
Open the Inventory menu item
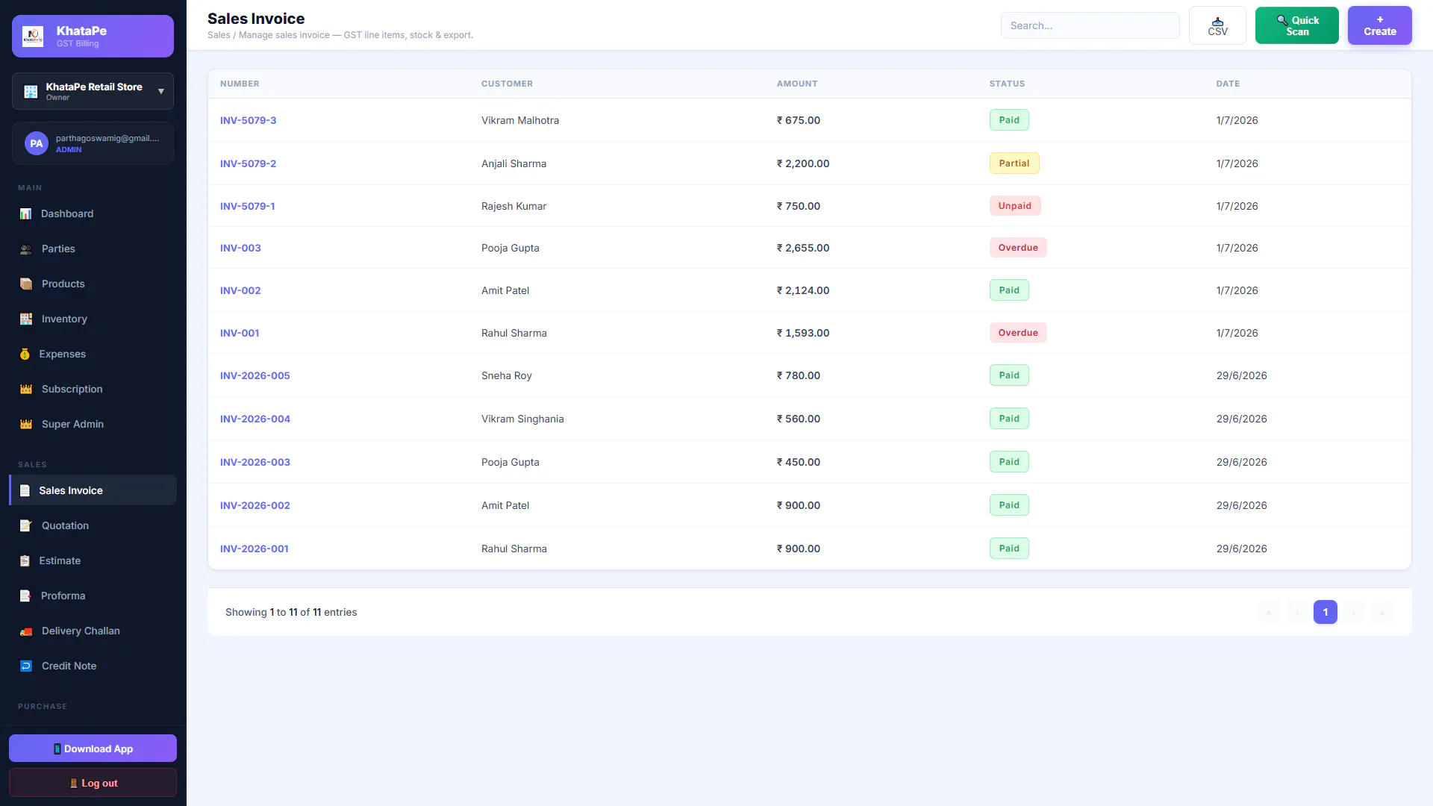pos(93,319)
